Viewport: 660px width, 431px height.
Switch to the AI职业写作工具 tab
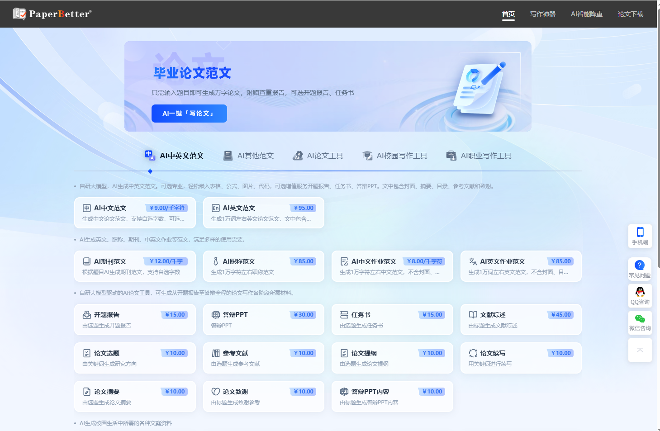[x=479, y=156]
